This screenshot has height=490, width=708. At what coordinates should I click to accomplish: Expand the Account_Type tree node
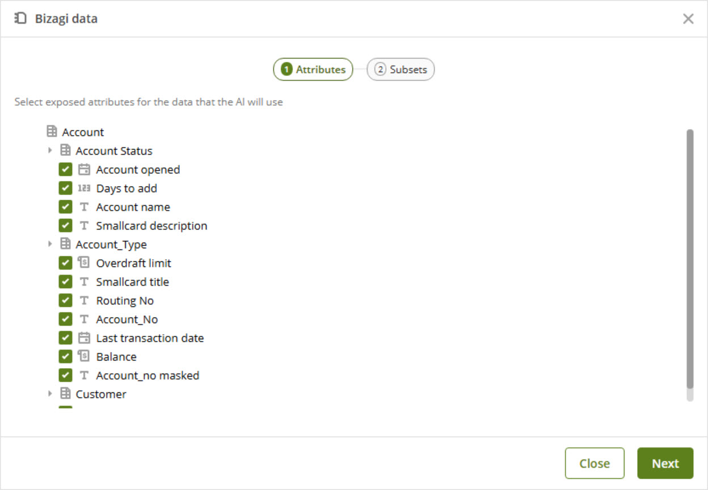tap(50, 244)
